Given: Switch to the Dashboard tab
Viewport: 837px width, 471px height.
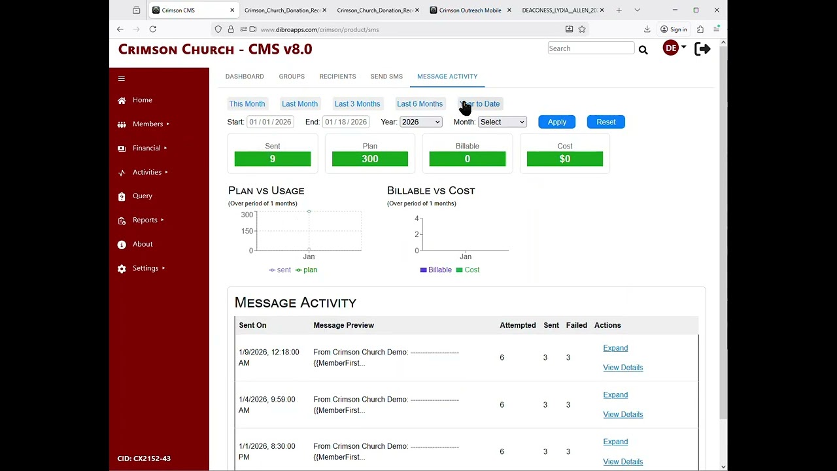Looking at the screenshot, I should point(245,77).
